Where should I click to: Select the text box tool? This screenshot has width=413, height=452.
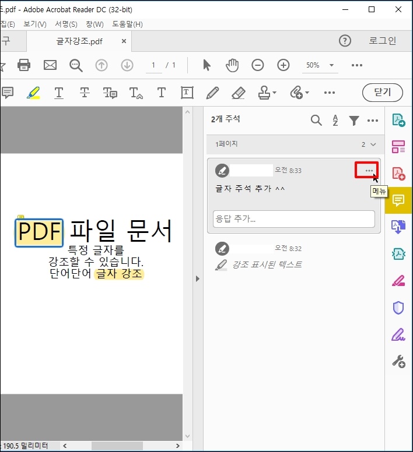click(x=187, y=93)
